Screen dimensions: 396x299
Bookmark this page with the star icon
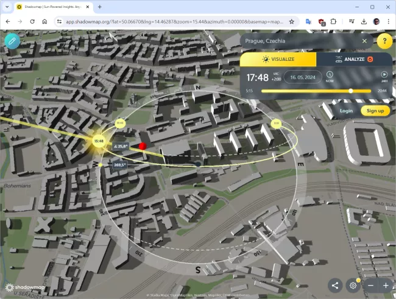[x=292, y=21]
